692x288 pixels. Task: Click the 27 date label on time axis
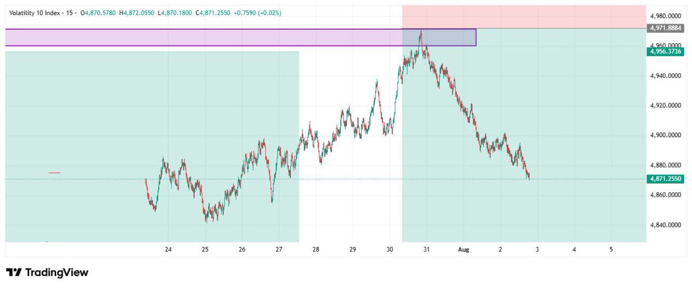pos(279,249)
